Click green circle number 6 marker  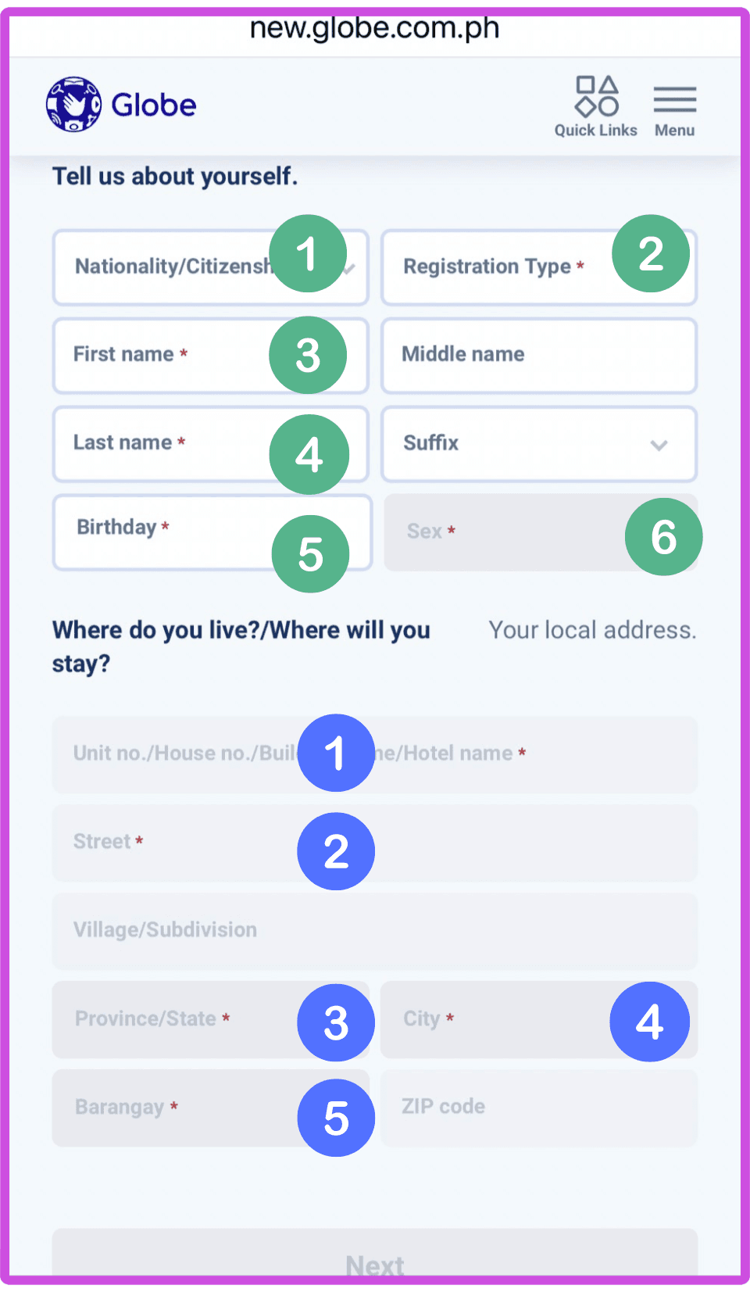point(663,537)
